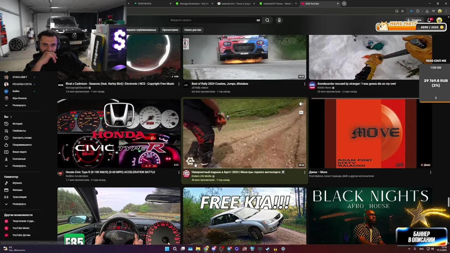This screenshot has width=450, height=253.
Task: Select the Просмотрено filter chip
Action: click(x=170, y=30)
